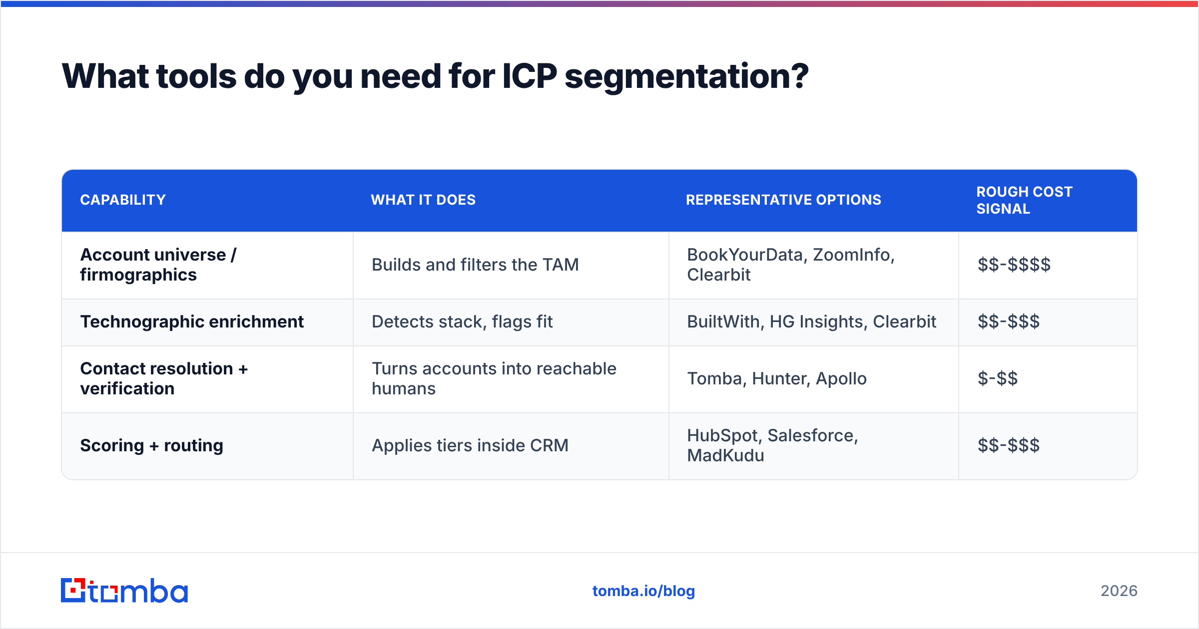Click the '$-$$' cost cell

(x=1048, y=379)
